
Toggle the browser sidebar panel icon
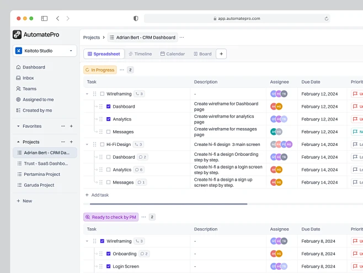tap(44, 18)
